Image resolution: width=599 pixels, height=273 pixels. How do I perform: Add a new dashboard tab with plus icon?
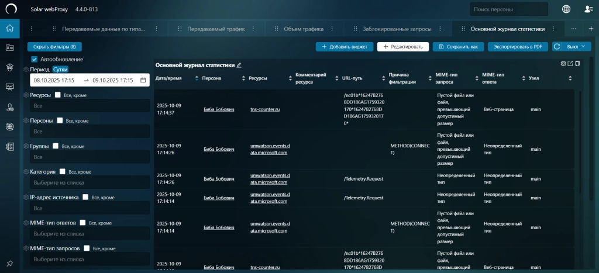(x=591, y=29)
